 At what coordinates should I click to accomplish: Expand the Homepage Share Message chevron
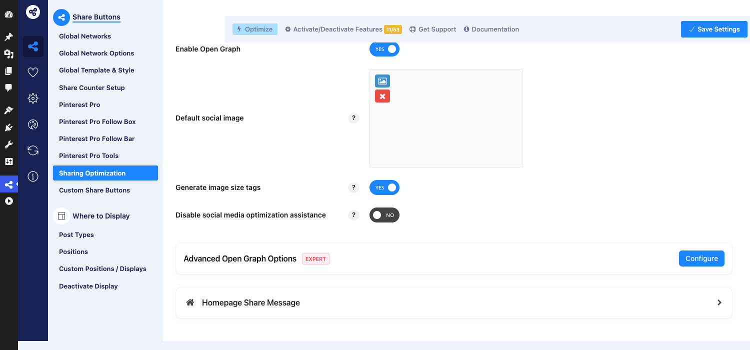[x=719, y=302]
